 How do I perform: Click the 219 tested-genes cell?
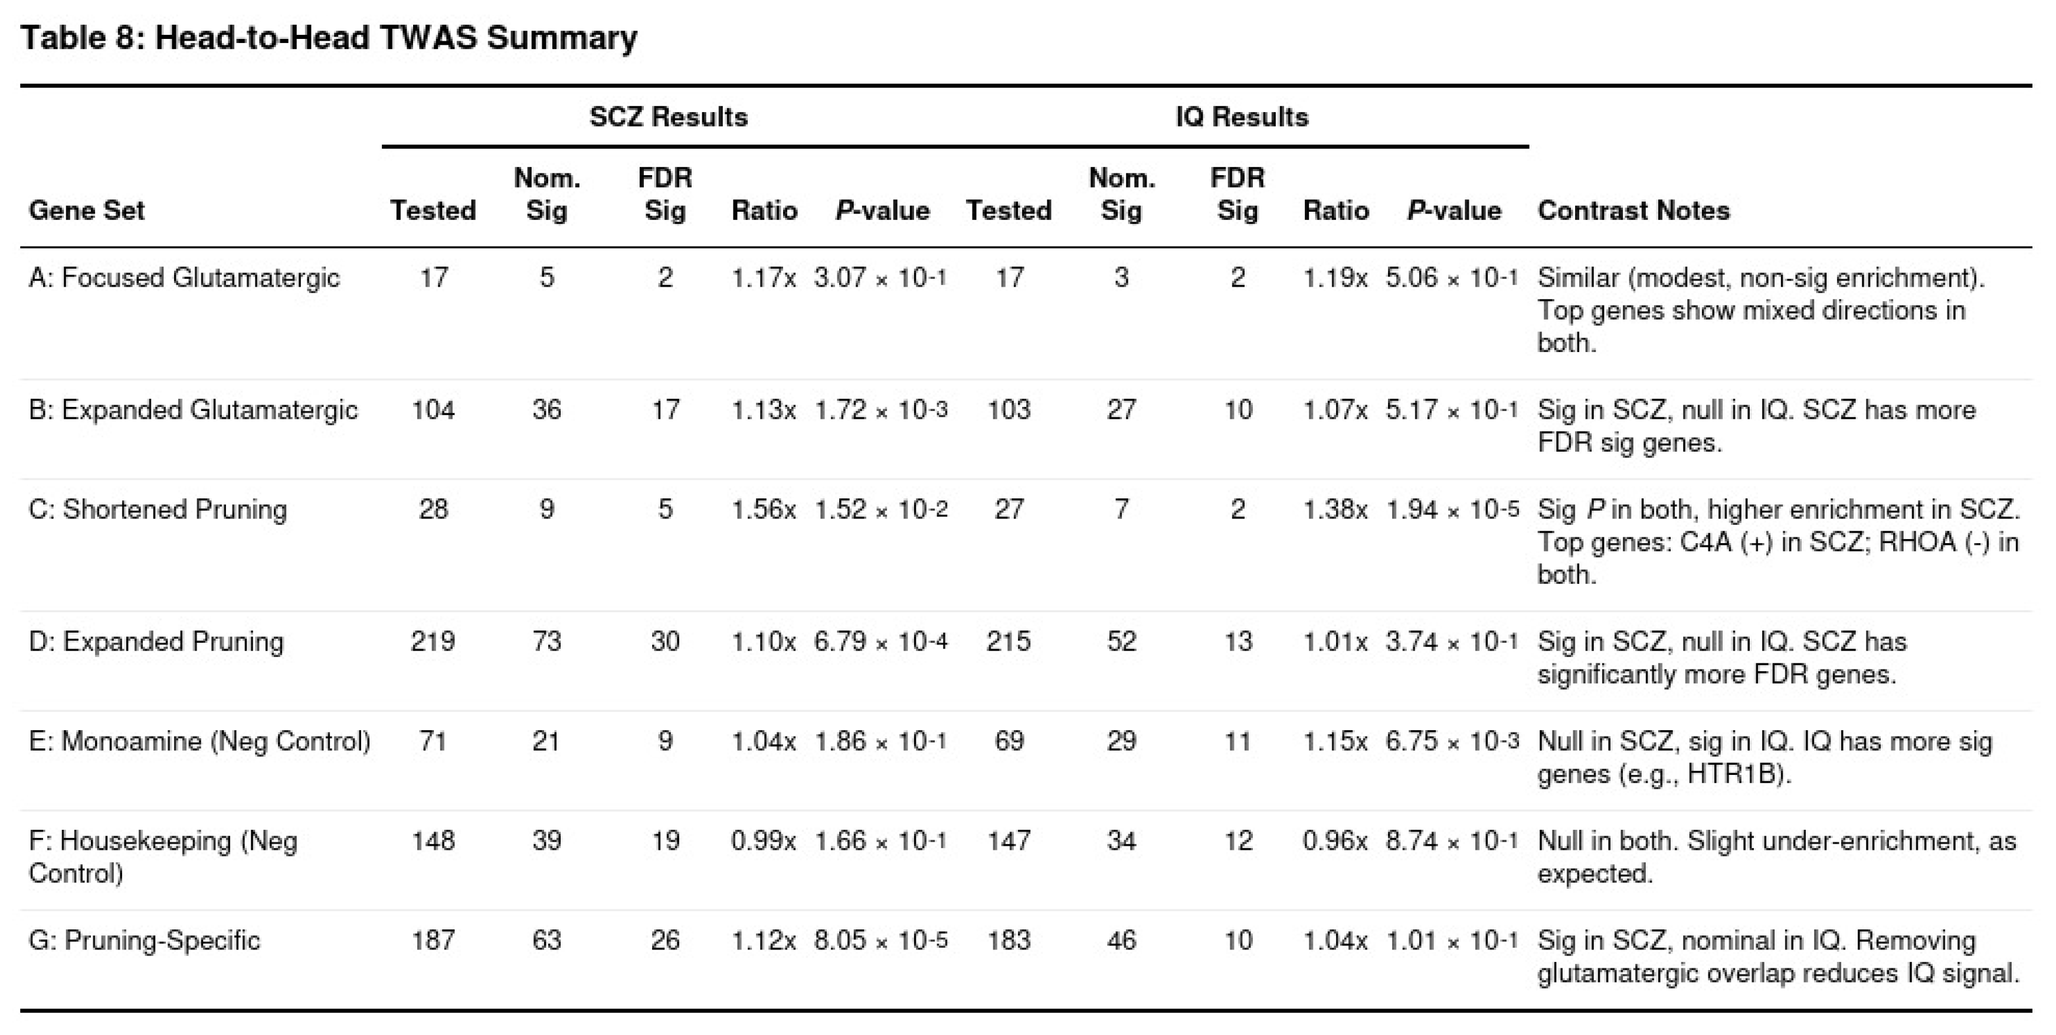point(433,642)
